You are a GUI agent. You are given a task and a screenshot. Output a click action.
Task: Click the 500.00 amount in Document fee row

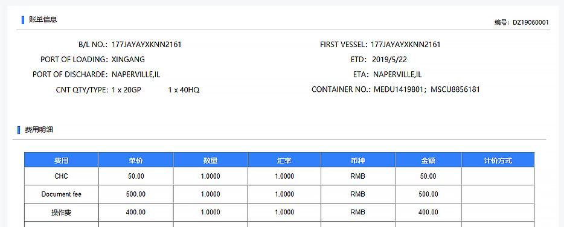tap(428, 194)
